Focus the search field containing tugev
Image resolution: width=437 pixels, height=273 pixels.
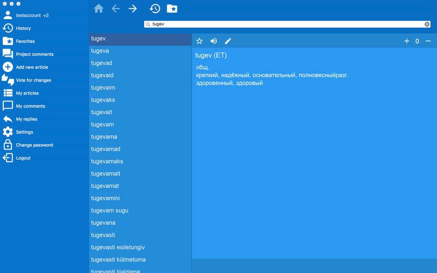pos(287,24)
